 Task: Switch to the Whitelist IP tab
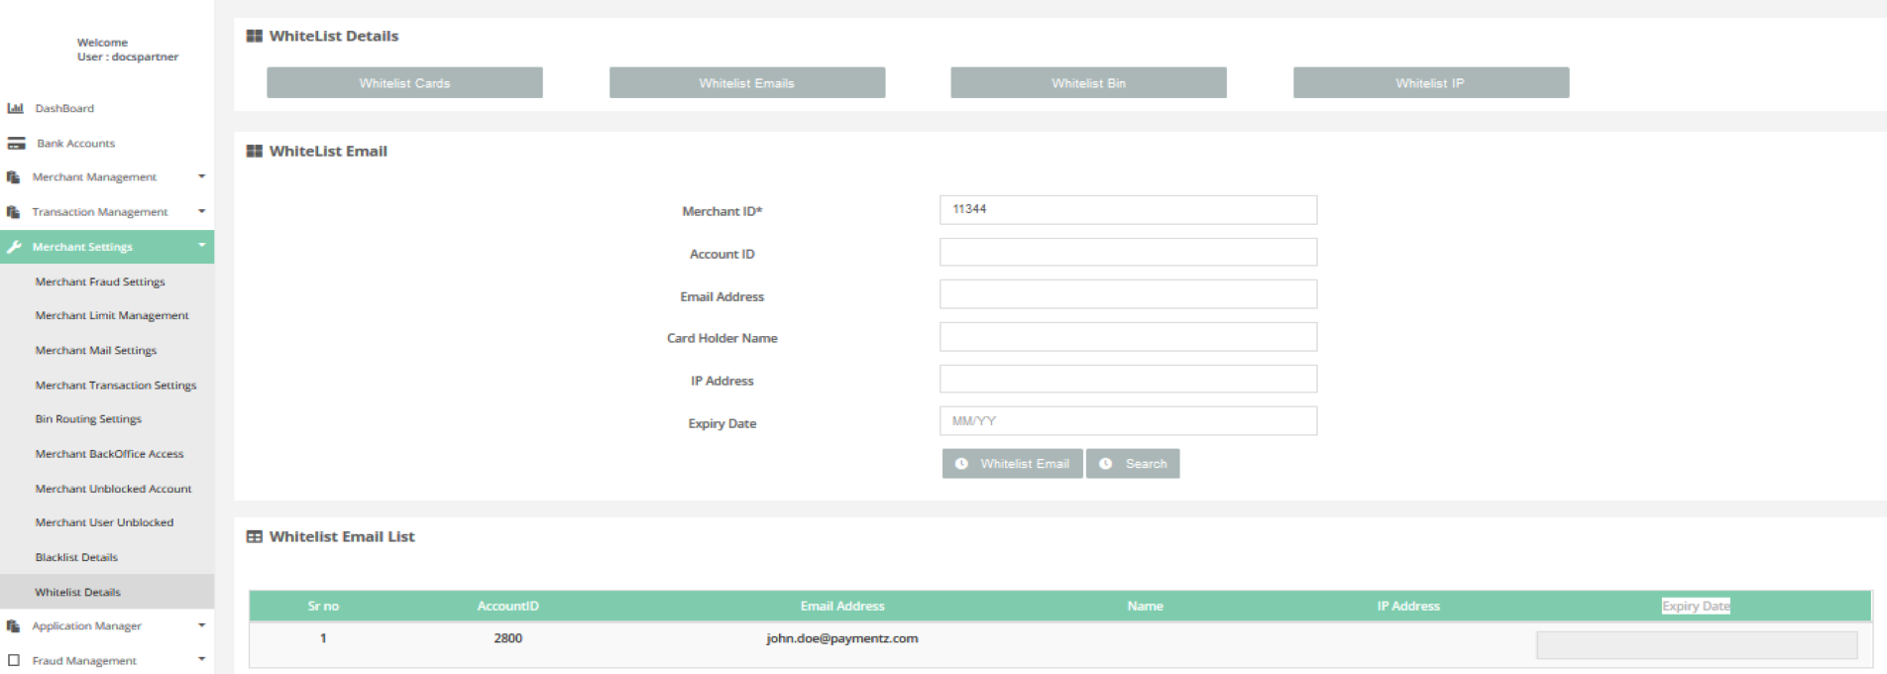tap(1430, 83)
